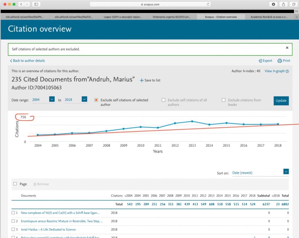The height and width of the screenshot is (238, 299).
Task: Open the 2018 end year dropdown
Action: (84, 99)
